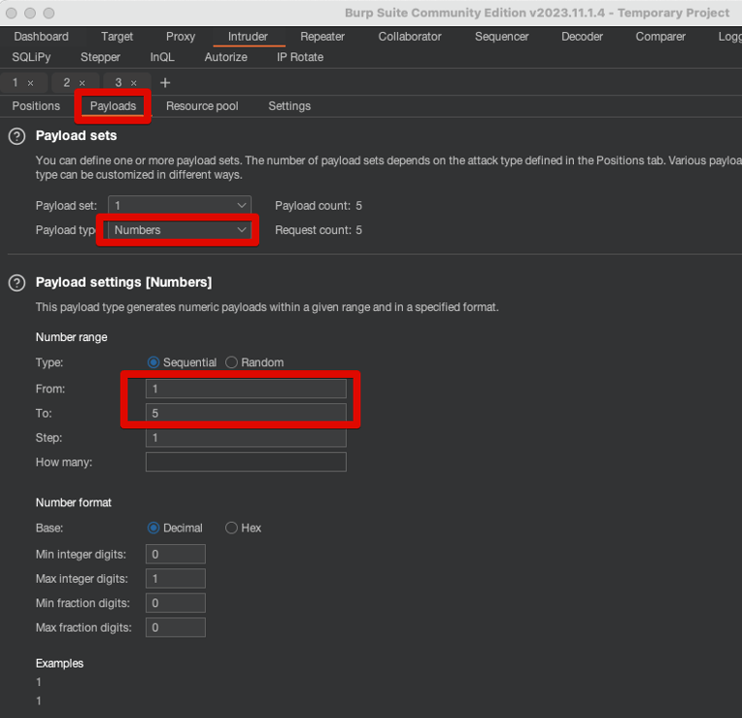The image size is (742, 718).
Task: Click the Max integer digits field
Action: pos(176,579)
